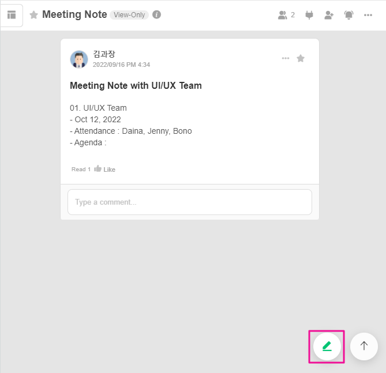Show who read the post via Read 1
The width and height of the screenshot is (386, 373).
pos(81,169)
